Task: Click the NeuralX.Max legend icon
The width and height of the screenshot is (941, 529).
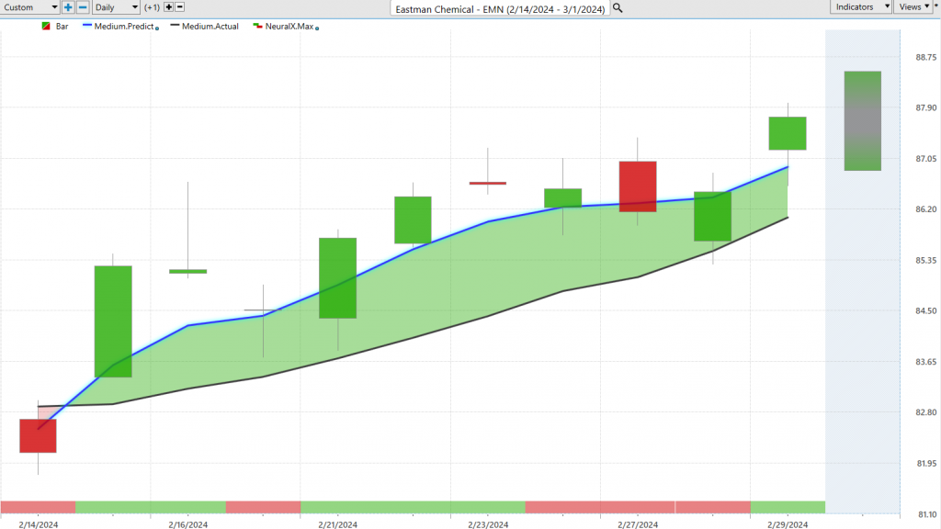Action: 257,27
